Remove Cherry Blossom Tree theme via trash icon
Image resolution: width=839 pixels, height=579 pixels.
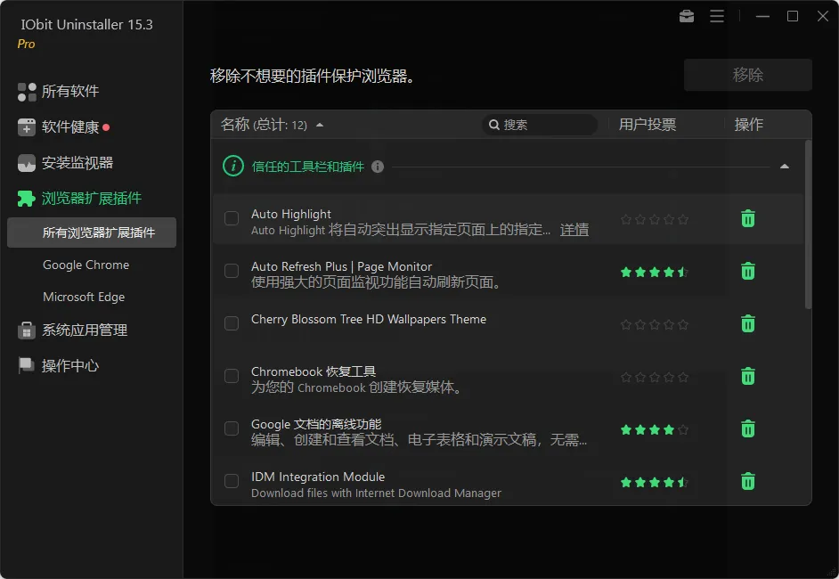748,323
